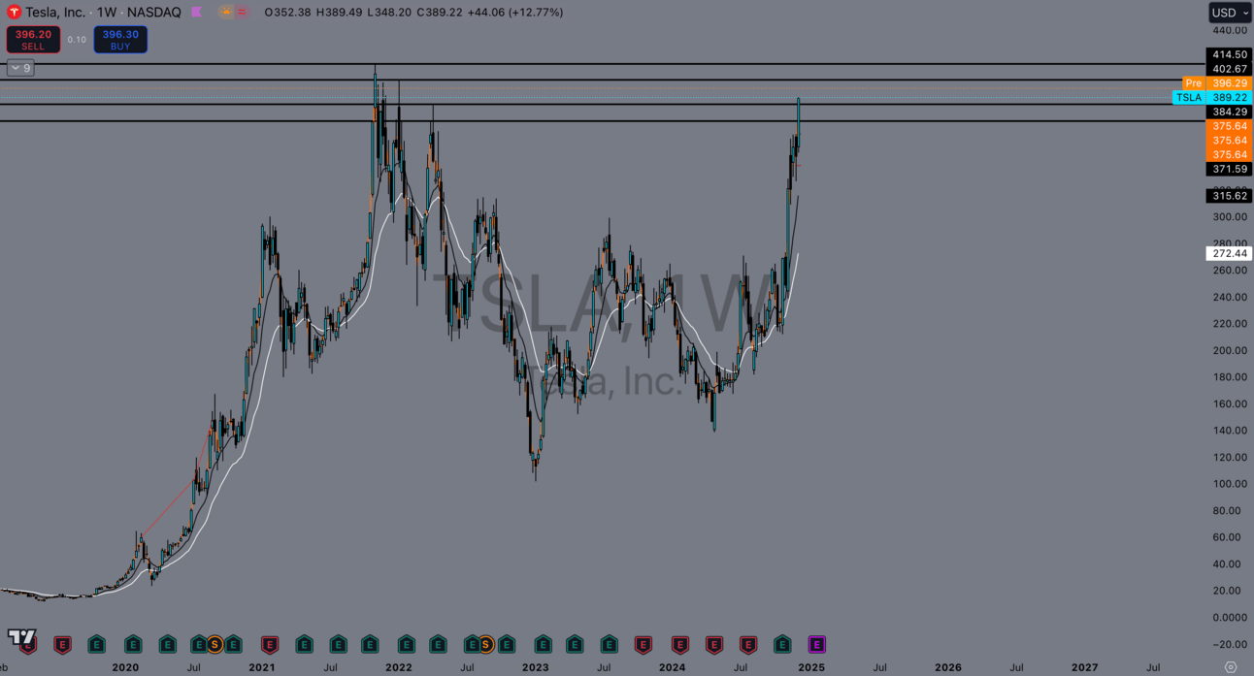Screen dimensions: 1254x676
Task: Click the pink flag symbol marker
Action: (x=197, y=13)
